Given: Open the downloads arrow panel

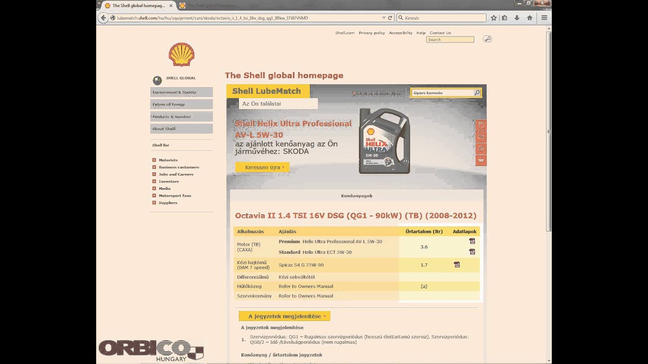Looking at the screenshot, I should pos(517,18).
